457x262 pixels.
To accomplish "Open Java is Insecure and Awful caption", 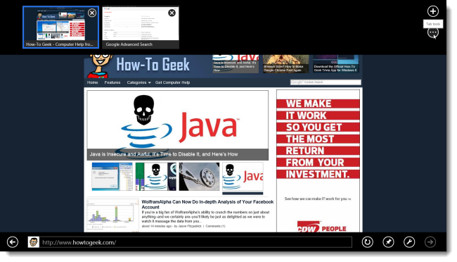I will pos(164,154).
